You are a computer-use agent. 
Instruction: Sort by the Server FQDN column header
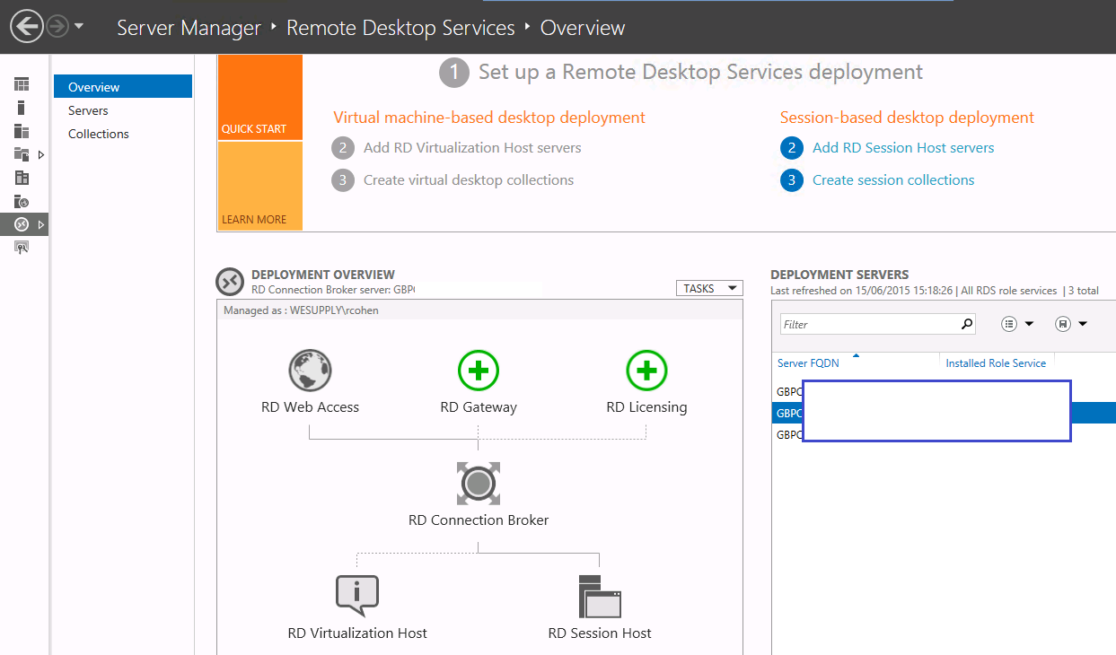pos(807,363)
